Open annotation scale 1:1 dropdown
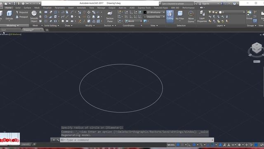Screen dimensions: 264x149 tap(234, 145)
